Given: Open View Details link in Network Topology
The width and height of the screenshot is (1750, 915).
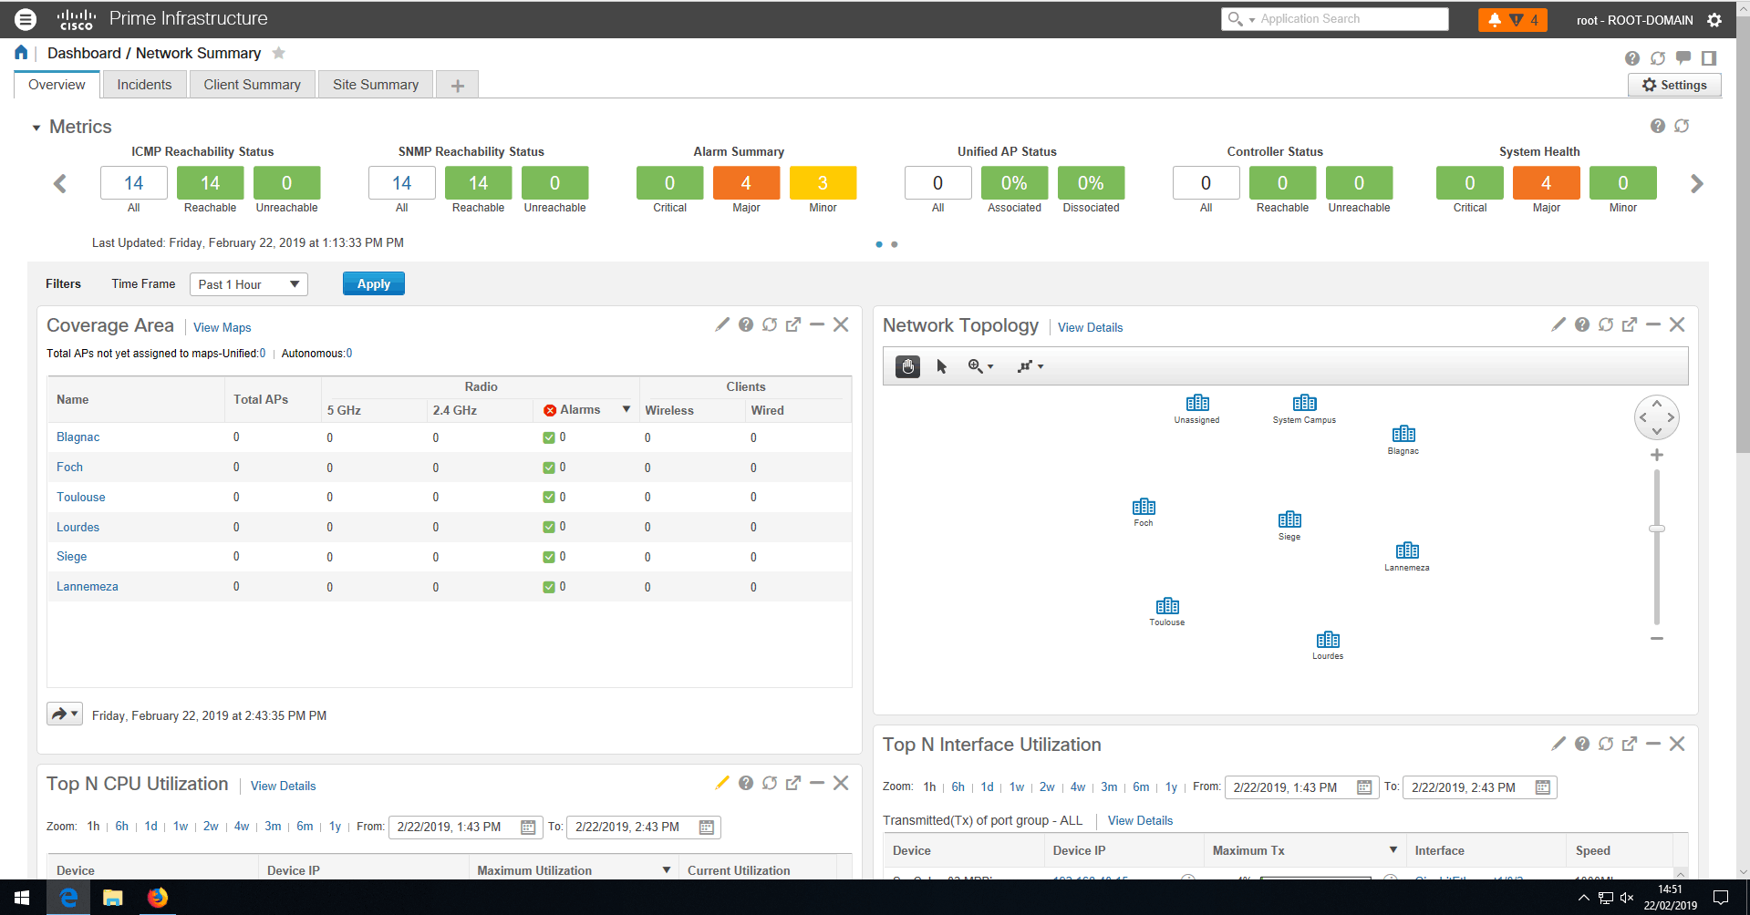Looking at the screenshot, I should pos(1090,327).
